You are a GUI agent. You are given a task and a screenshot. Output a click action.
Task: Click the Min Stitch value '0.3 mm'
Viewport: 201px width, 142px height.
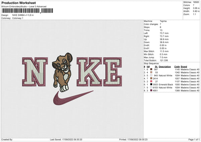click(x=163, y=54)
